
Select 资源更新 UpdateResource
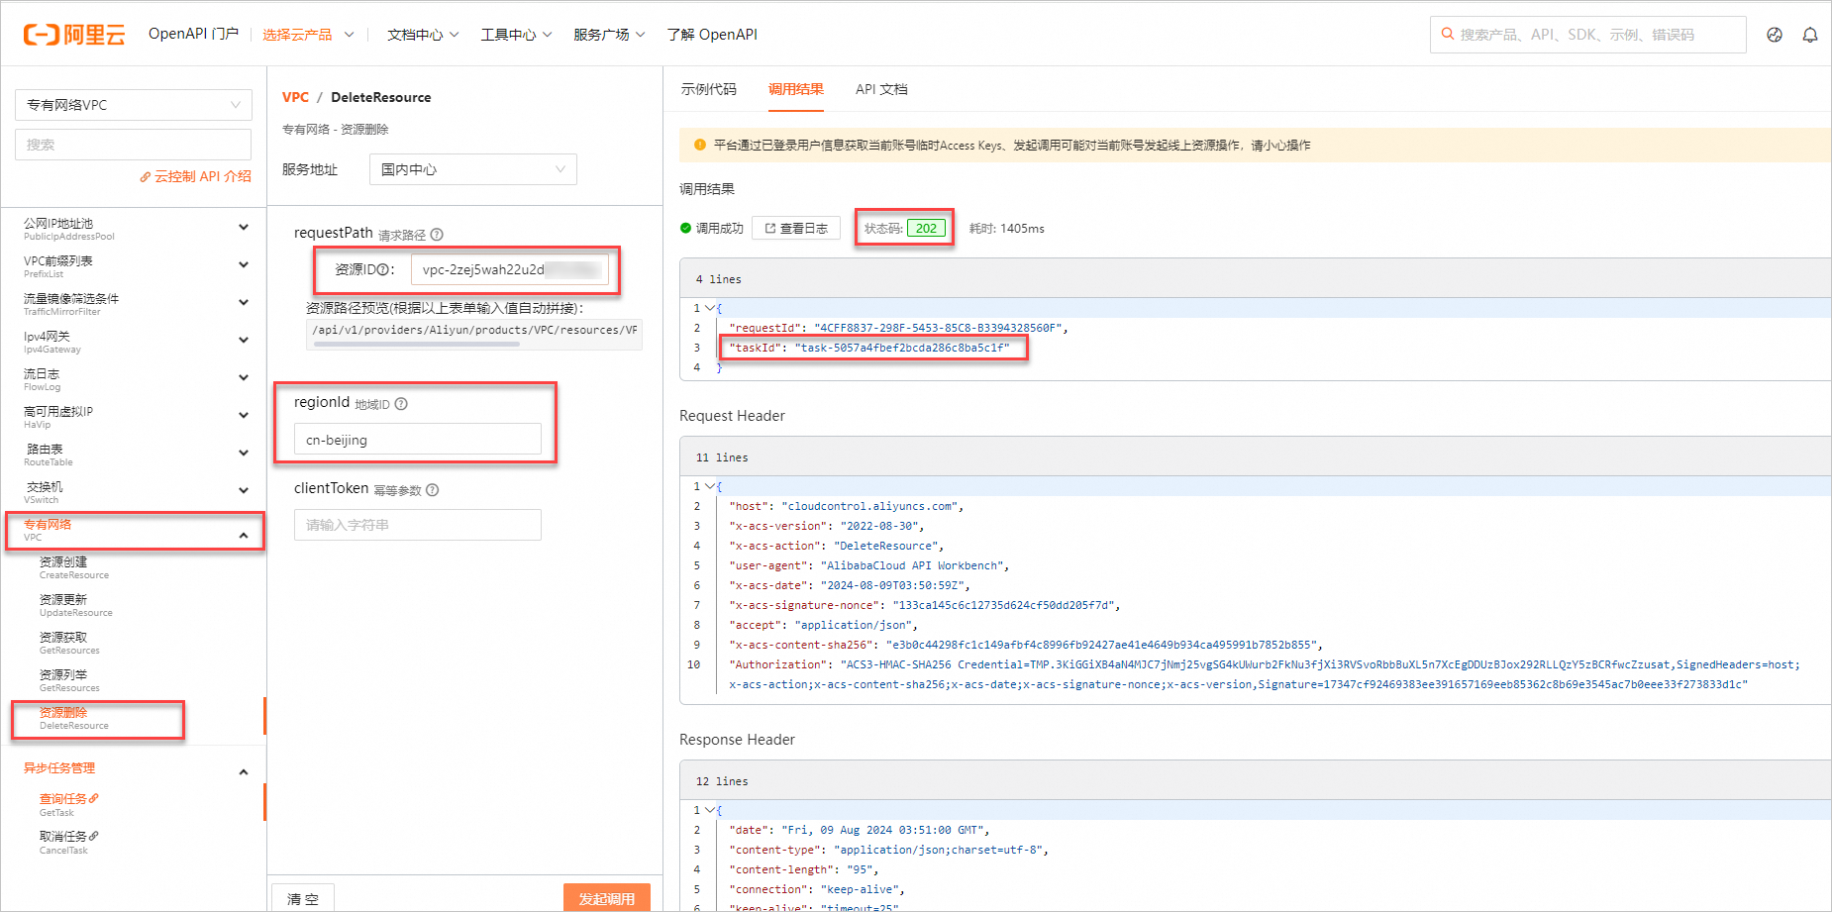point(76,605)
